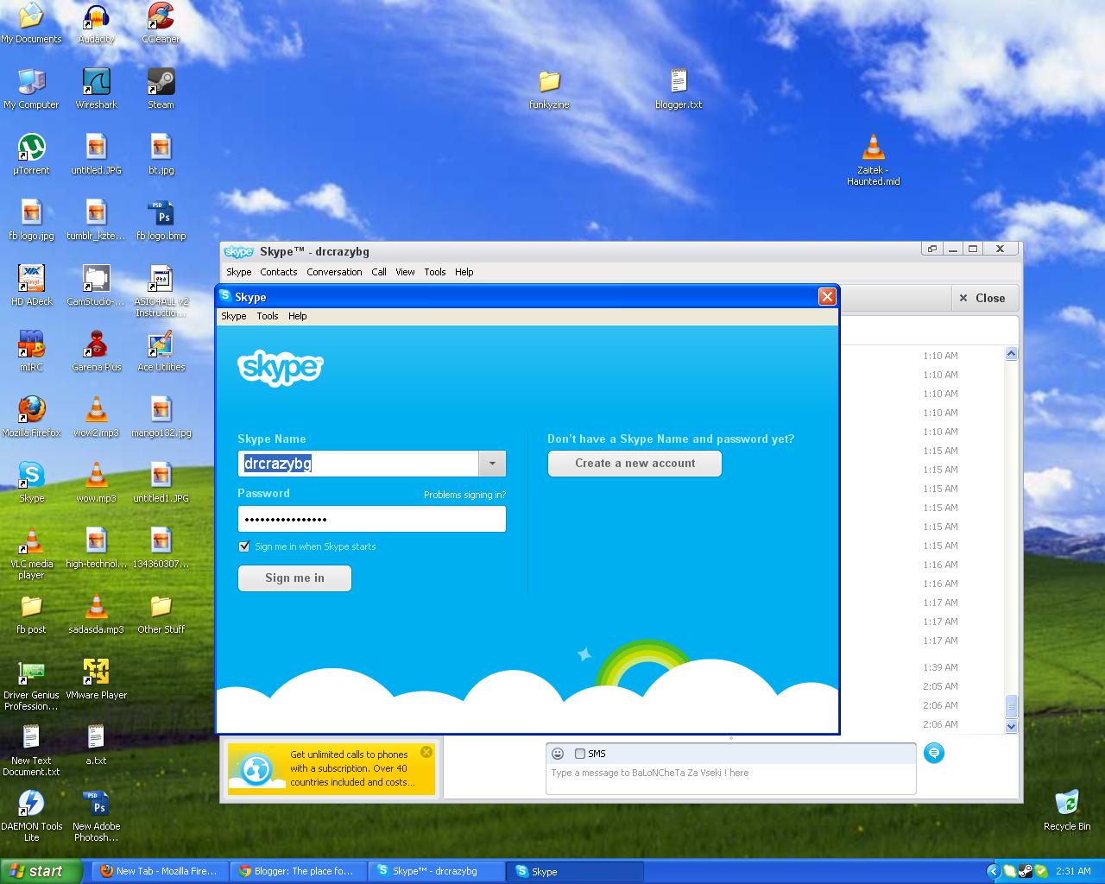Switch to New Tab Mozilla Firefox taskbar item

(160, 871)
